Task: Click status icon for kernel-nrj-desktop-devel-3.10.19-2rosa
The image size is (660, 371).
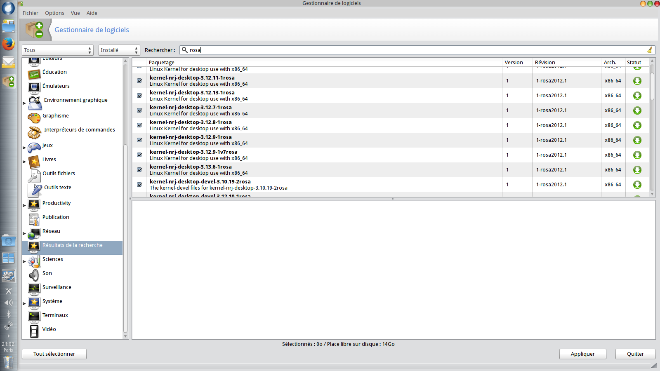Action: click(x=637, y=185)
